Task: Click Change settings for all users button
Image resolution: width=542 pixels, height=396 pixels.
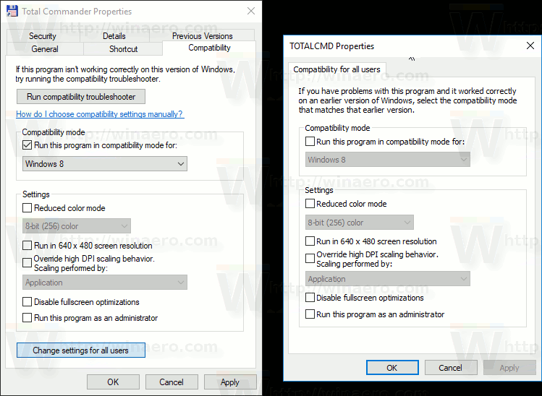Action: [x=81, y=350]
